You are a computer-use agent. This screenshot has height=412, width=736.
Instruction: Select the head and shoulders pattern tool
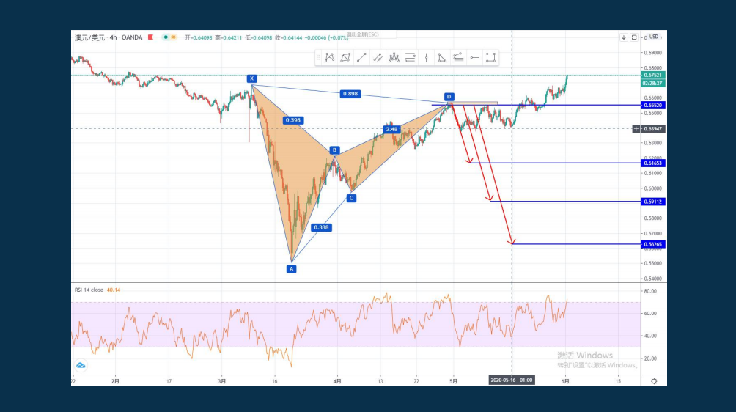[x=394, y=57]
